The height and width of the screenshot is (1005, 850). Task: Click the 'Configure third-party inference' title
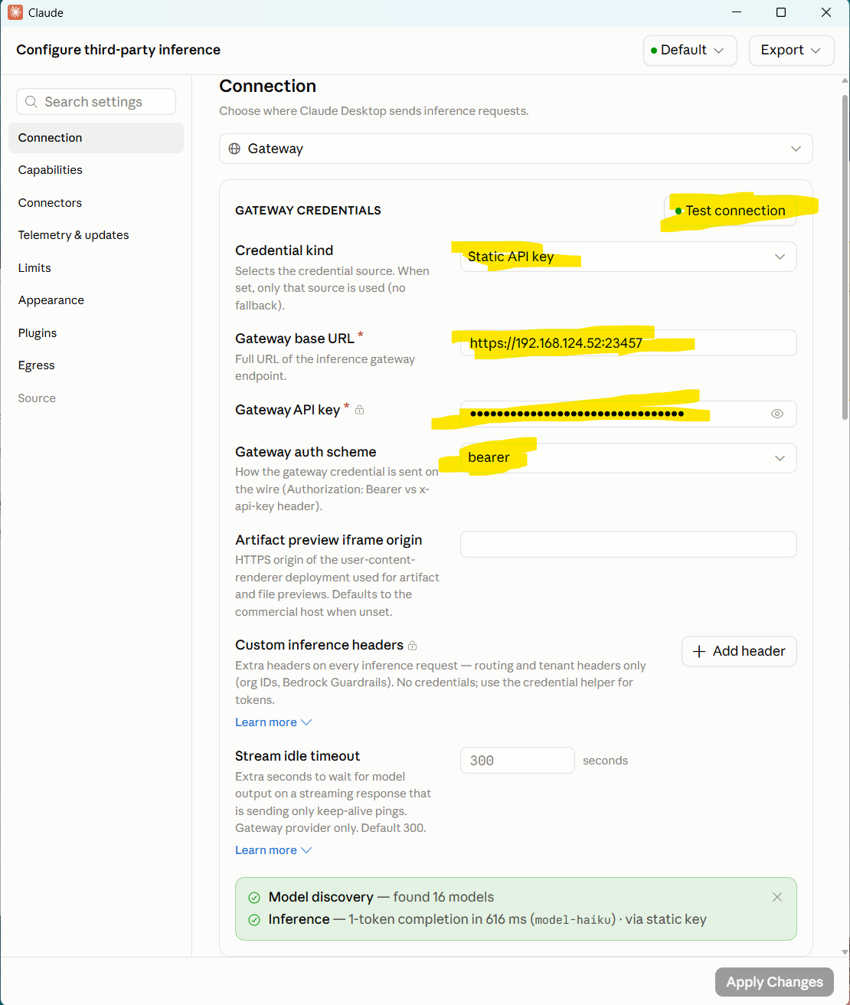point(118,50)
